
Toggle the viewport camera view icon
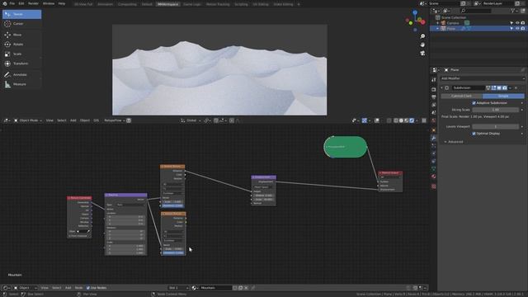(422, 53)
